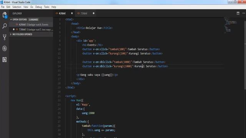Click the 'this.uang += params;' line

101,130
